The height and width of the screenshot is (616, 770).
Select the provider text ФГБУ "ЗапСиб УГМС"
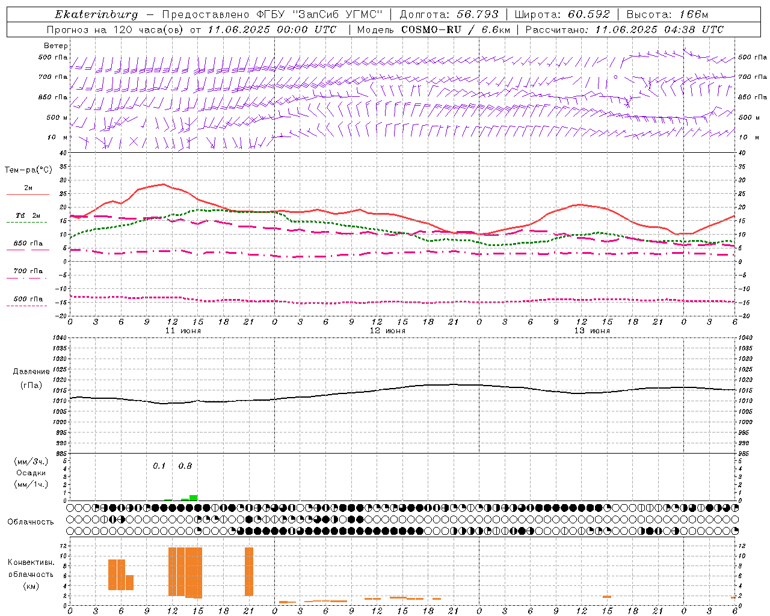[x=321, y=14]
